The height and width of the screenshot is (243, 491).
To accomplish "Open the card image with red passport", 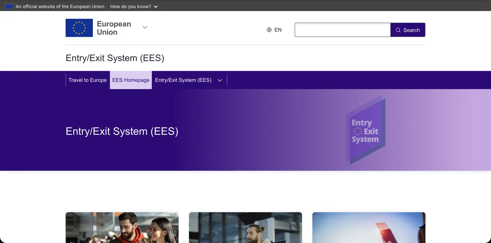I will pyautogui.click(x=369, y=228).
